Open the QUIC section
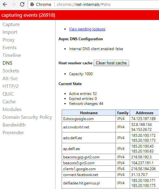 click(x=8, y=94)
